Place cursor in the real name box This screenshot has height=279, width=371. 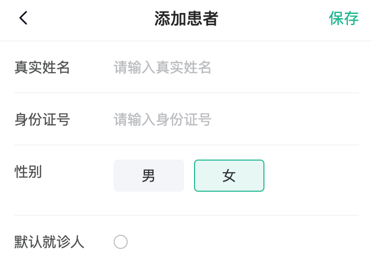pyautogui.click(x=236, y=67)
